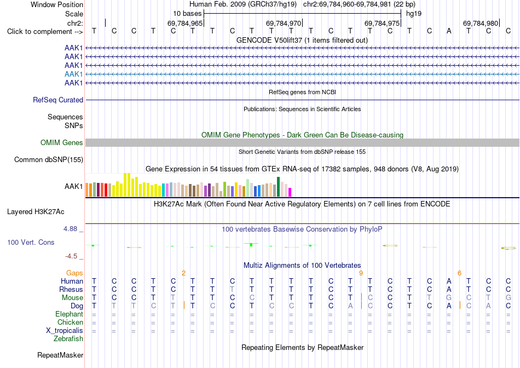Screen dimensions: 520x368
Task: Open the OMIM Gene Phenotypes track title
Action: (302, 135)
